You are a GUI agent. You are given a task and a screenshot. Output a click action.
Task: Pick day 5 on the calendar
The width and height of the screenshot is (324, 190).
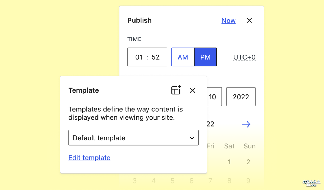(173, 181)
